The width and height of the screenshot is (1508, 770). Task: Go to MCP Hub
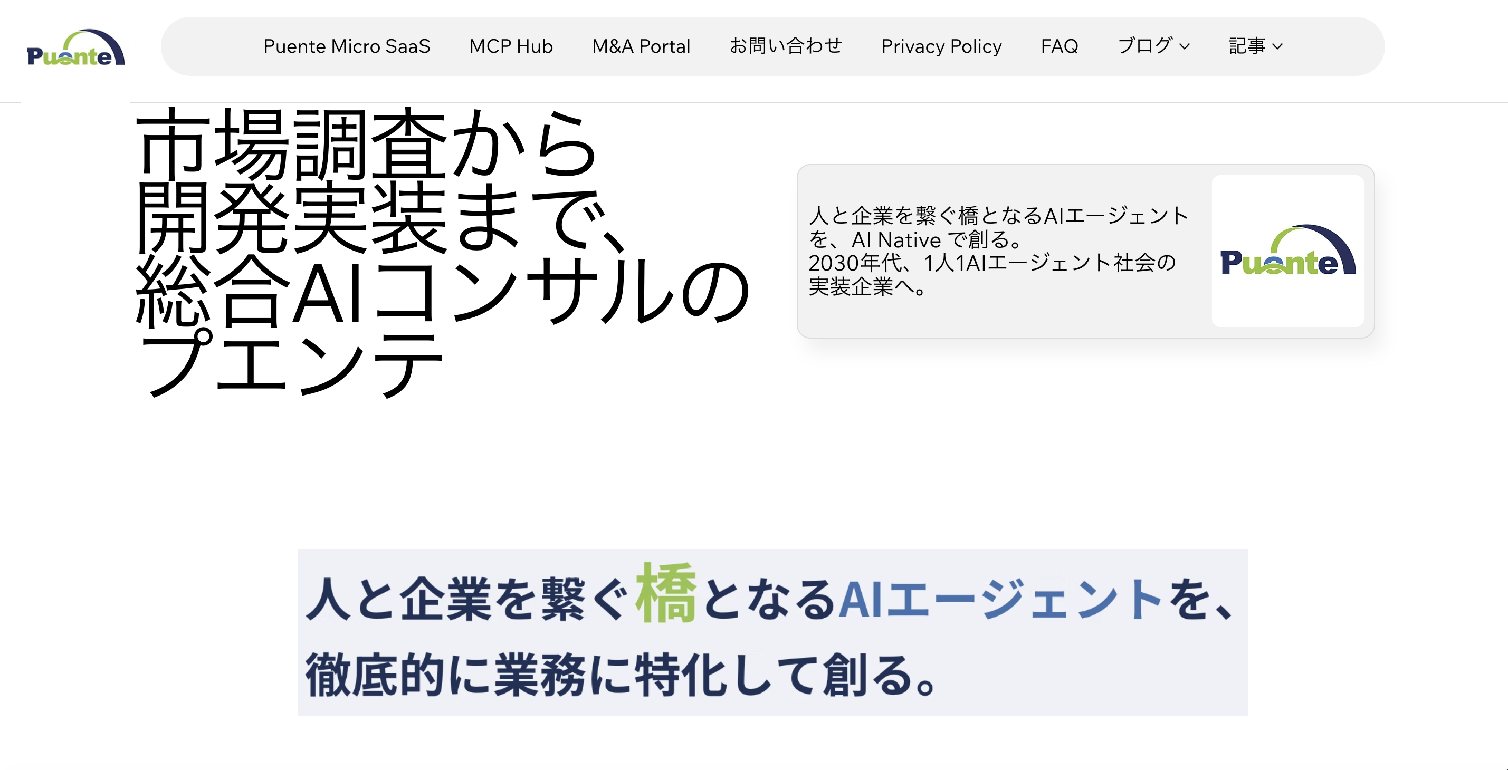tap(510, 46)
